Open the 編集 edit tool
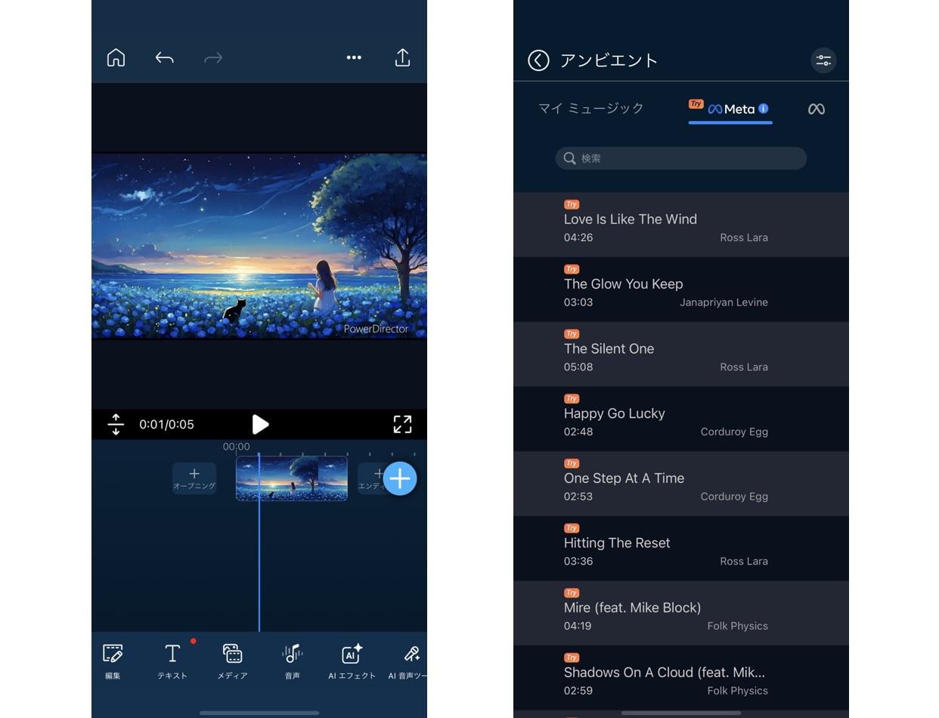This screenshot has width=939, height=718. coord(113,661)
